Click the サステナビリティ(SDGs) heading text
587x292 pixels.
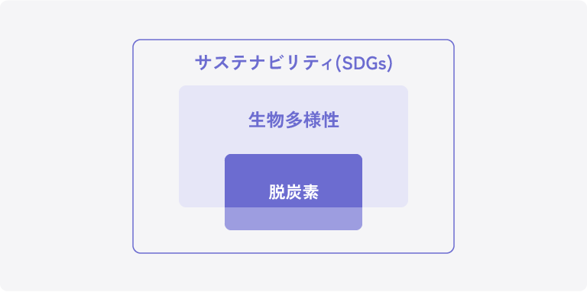pos(293,63)
